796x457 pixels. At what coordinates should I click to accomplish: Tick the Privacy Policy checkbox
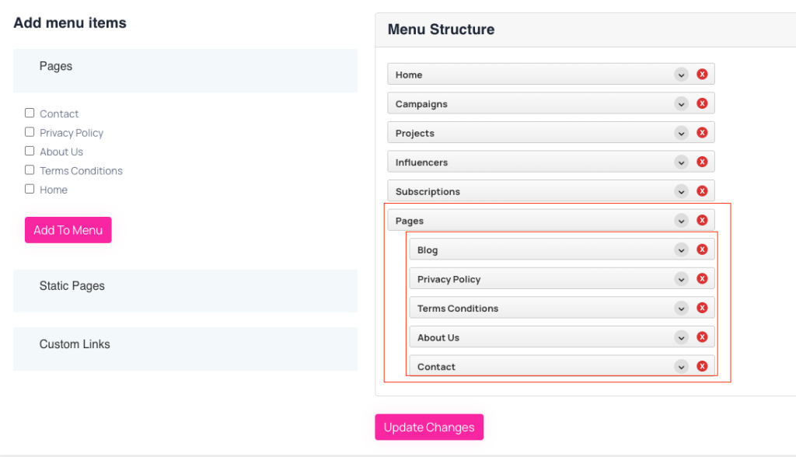pyautogui.click(x=30, y=132)
